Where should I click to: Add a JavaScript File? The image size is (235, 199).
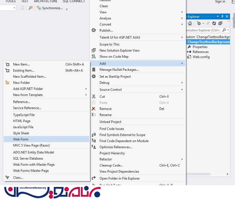coord(46,127)
